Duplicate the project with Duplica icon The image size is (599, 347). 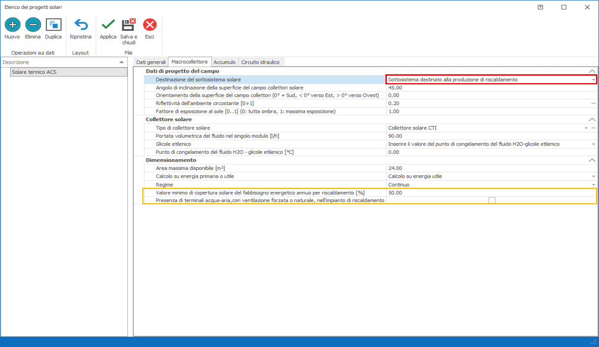click(x=54, y=25)
